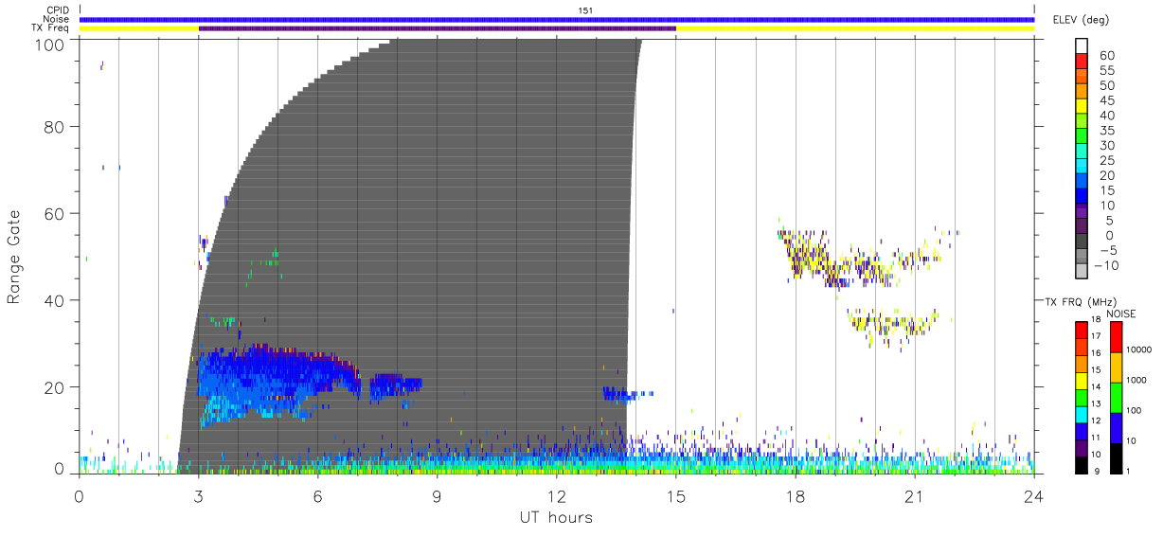Screen dimensions: 1163x537
Task: Click the "UT hours" x-axis title
Action: pyautogui.click(x=556, y=518)
